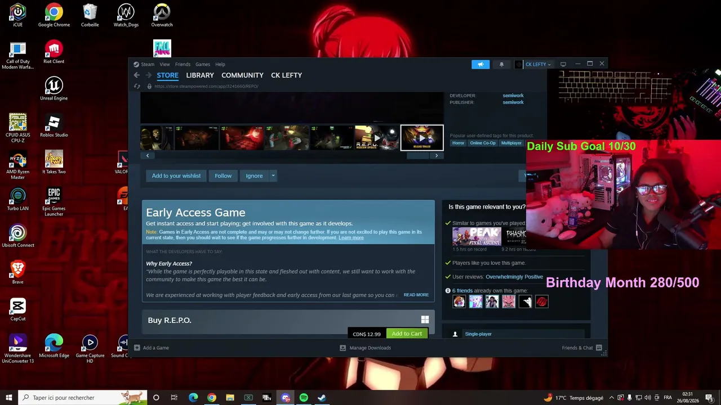Click the Steam store URL address bar
Screen dimensions: 721x405
pos(206,86)
